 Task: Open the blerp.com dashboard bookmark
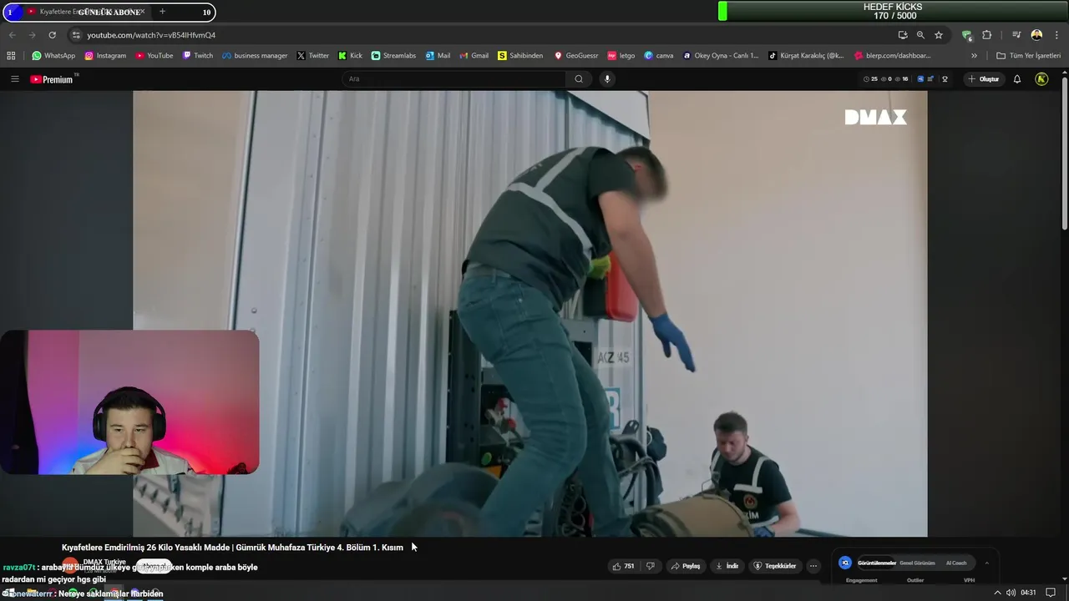coord(893,56)
